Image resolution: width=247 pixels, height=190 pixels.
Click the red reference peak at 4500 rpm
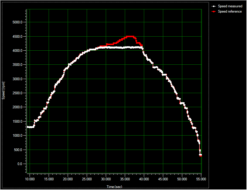(x=130, y=37)
